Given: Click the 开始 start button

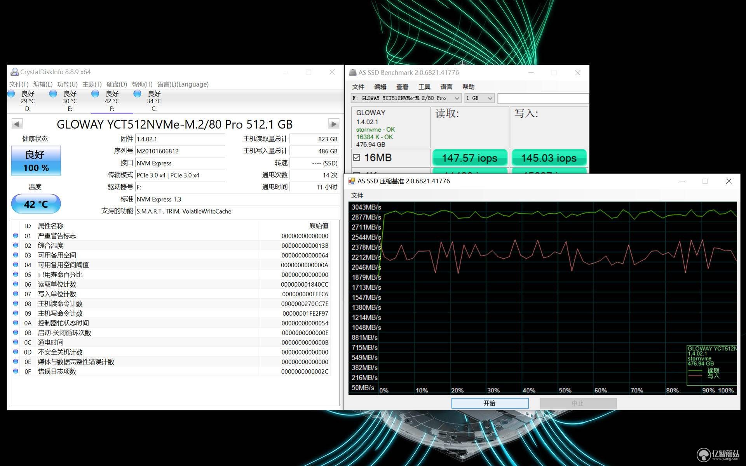Looking at the screenshot, I should [x=490, y=403].
